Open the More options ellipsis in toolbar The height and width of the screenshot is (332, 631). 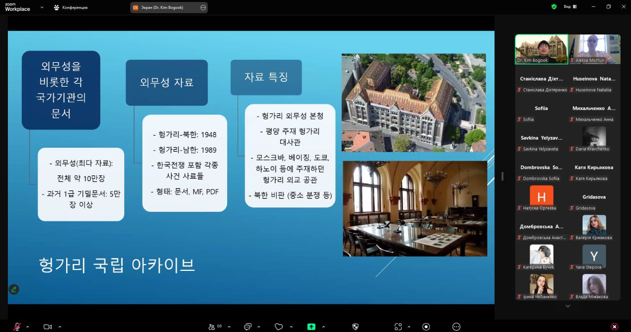coord(456,327)
